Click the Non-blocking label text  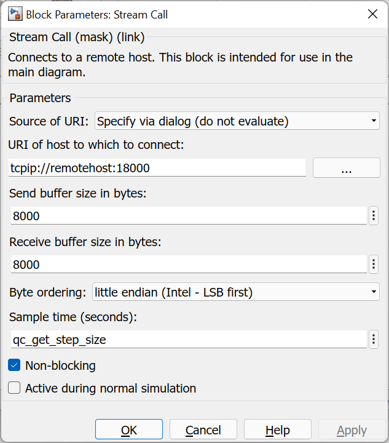(x=60, y=365)
